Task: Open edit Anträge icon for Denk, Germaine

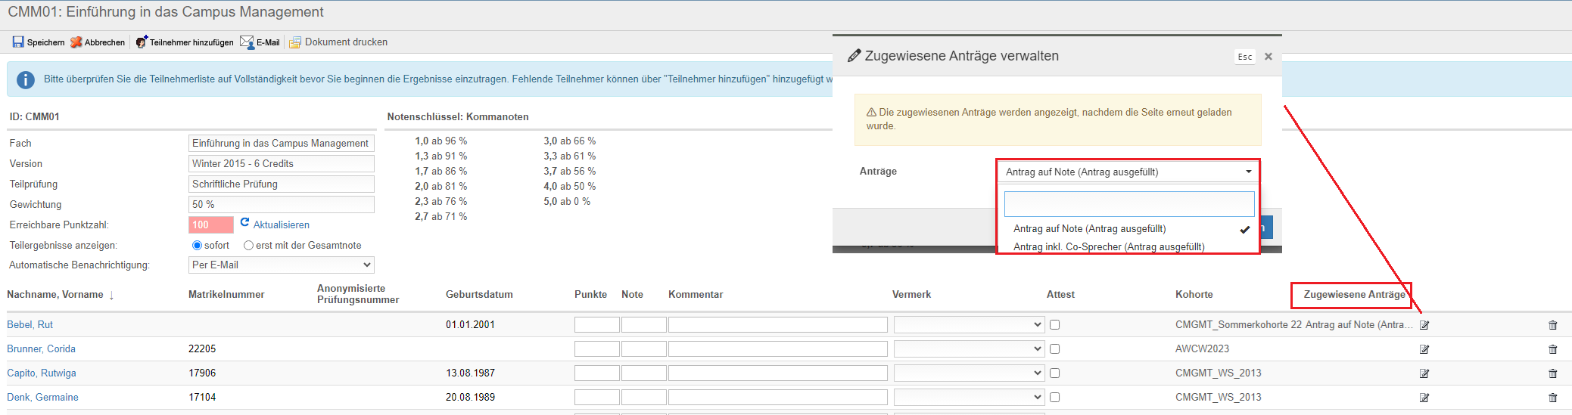Action: point(1424,398)
